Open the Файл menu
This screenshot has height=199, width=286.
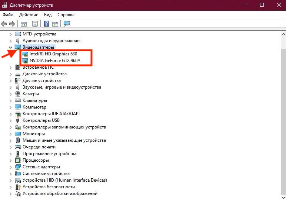(x=8, y=15)
